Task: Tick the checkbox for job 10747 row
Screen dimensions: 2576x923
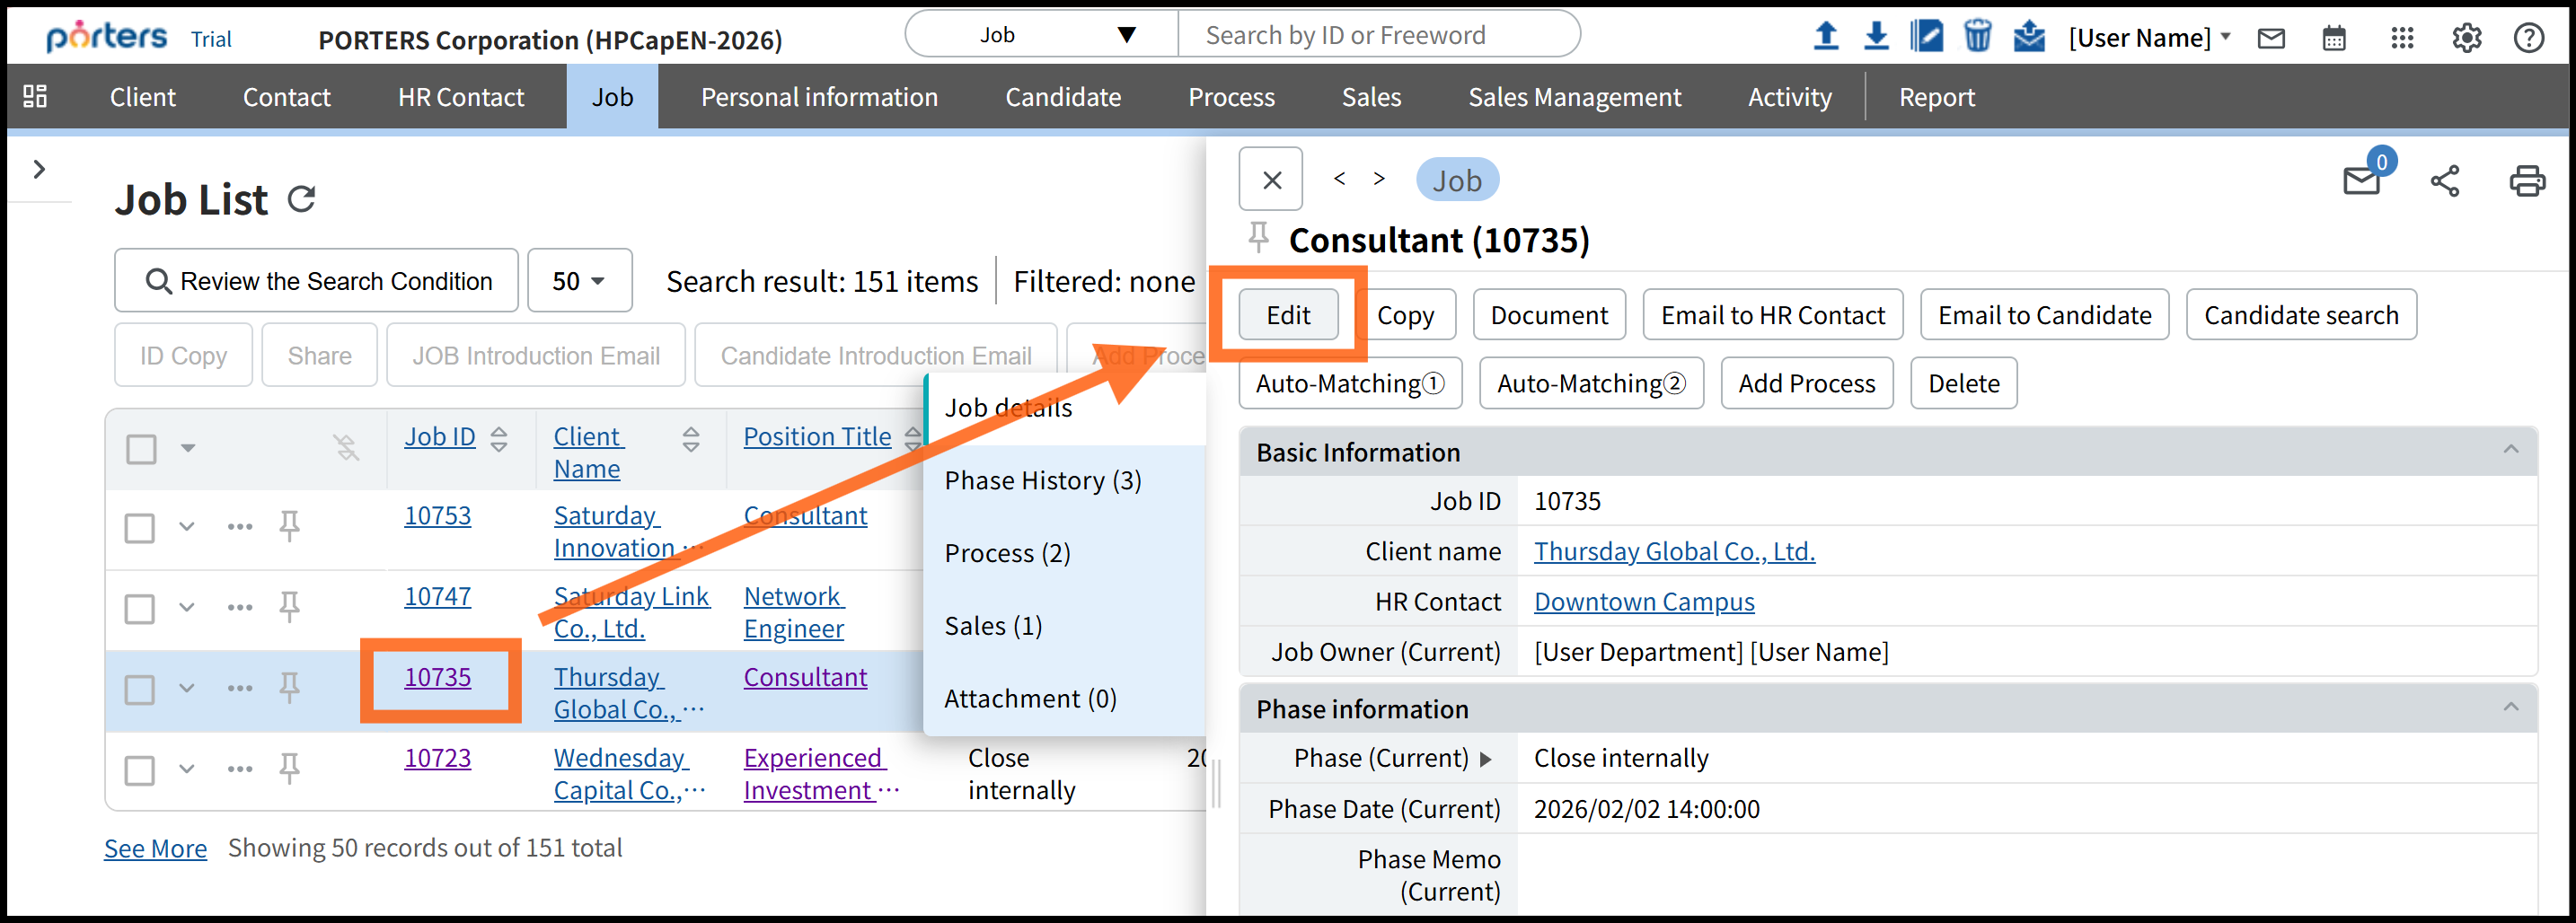Action: [140, 608]
